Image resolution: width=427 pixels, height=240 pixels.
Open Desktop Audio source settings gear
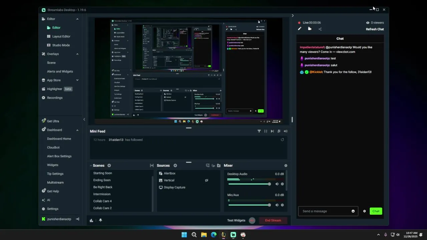click(282, 184)
